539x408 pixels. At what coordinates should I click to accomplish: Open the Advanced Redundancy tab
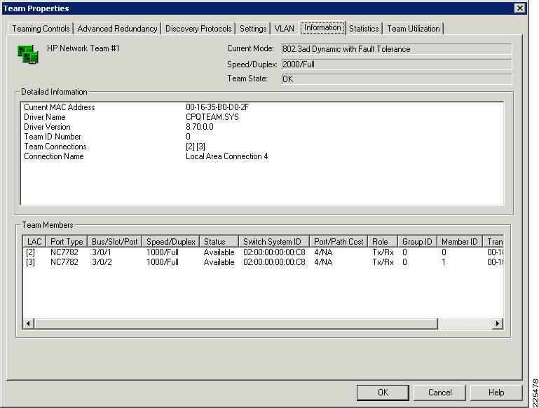pos(117,29)
